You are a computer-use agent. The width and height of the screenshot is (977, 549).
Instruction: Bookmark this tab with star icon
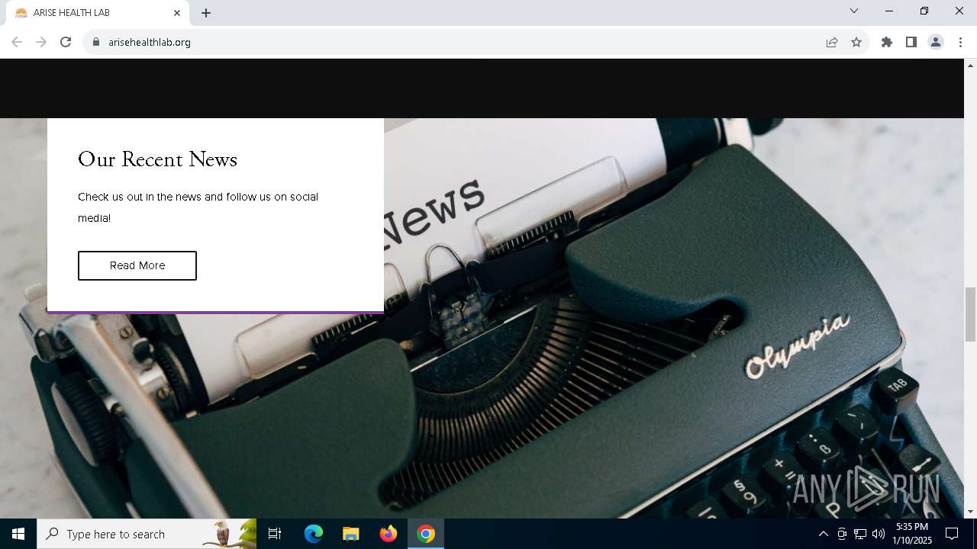coord(856,42)
